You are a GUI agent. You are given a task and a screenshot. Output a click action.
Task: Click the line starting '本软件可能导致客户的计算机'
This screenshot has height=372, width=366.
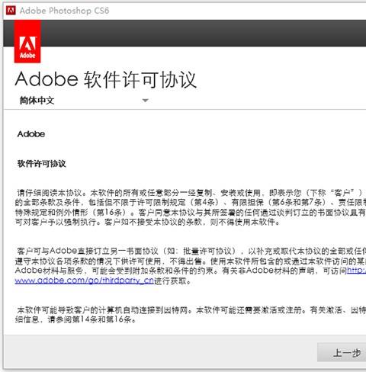pyautogui.click(x=191, y=310)
